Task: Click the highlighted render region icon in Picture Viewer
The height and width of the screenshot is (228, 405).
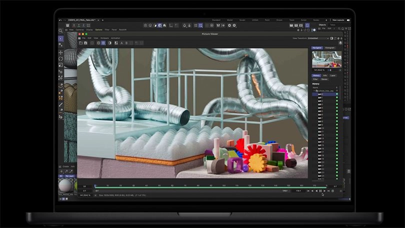Action: click(x=103, y=43)
